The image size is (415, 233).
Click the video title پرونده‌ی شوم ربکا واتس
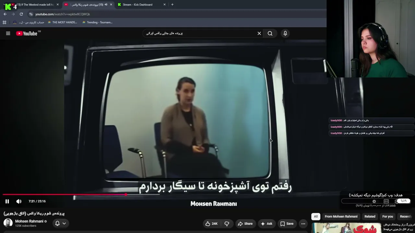click(x=34, y=214)
